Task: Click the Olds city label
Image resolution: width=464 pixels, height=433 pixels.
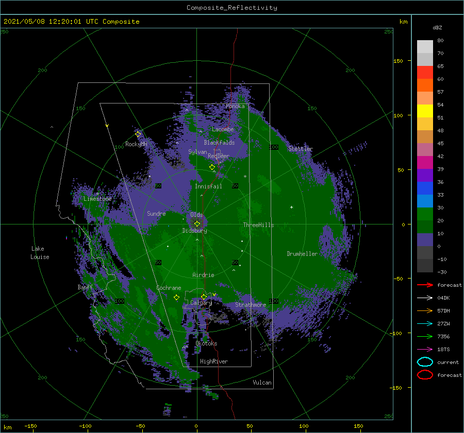Action: 196,215
